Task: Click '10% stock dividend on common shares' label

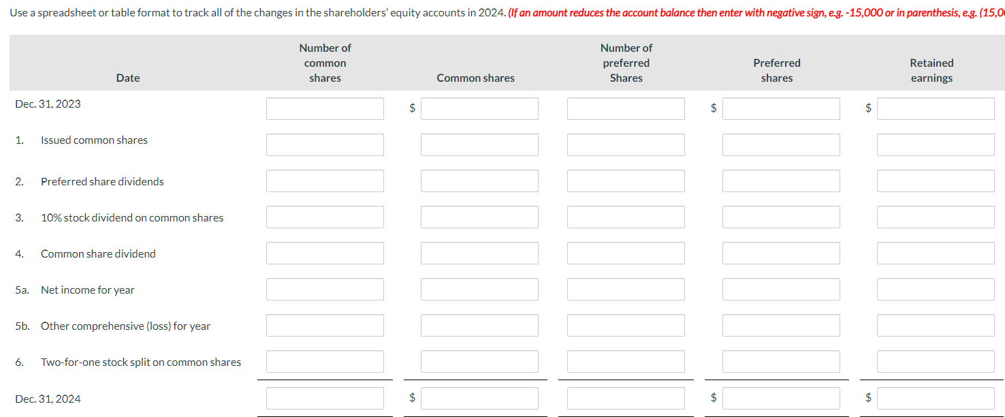Action: (132, 217)
